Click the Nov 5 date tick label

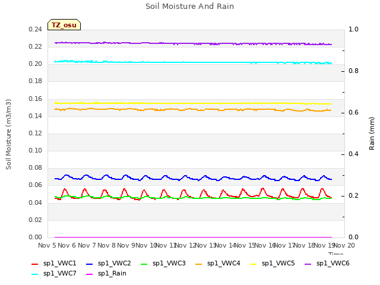47,245
